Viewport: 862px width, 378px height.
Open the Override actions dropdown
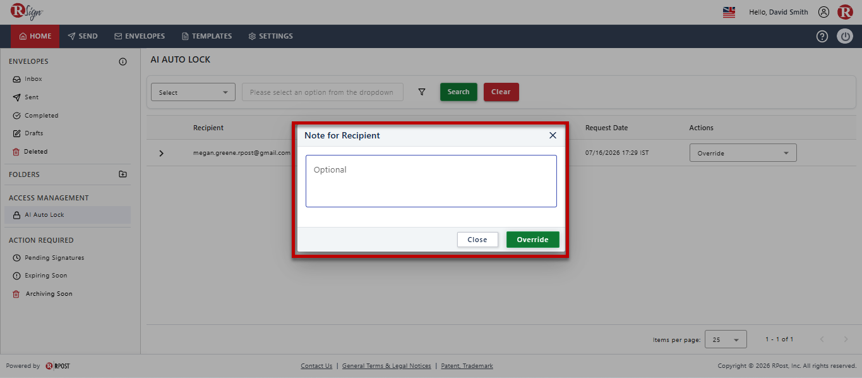click(743, 153)
